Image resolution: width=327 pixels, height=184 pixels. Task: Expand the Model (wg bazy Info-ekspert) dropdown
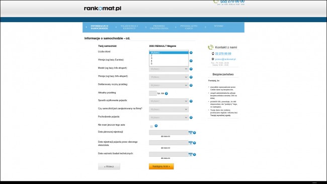pyautogui.click(x=169, y=69)
